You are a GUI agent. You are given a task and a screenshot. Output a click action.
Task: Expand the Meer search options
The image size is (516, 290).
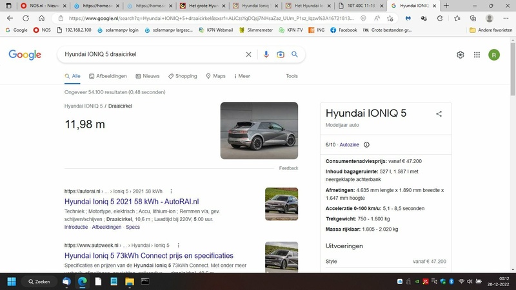tap(242, 76)
